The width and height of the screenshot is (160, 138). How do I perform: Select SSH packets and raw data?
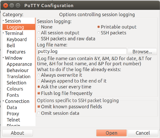(x=39, y=39)
